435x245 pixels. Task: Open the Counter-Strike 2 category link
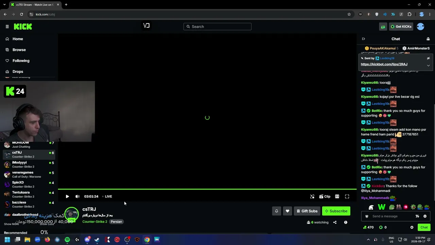click(x=95, y=222)
